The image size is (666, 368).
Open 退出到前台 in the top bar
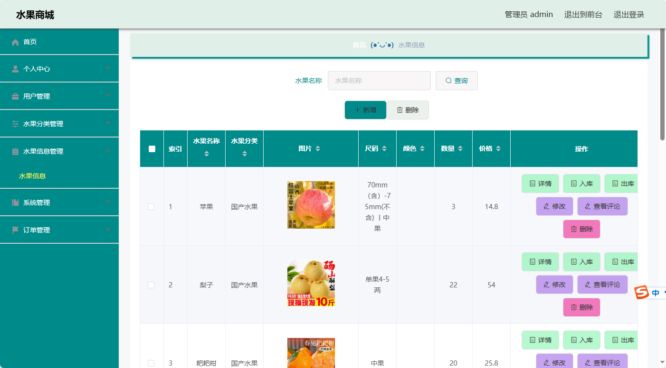point(583,14)
